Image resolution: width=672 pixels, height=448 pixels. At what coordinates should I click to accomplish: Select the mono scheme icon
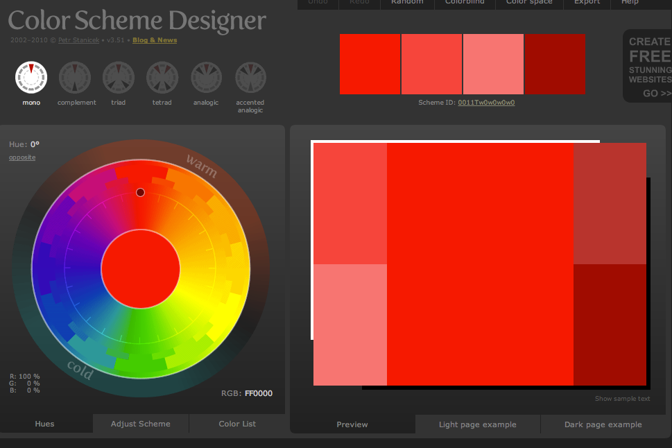pyautogui.click(x=31, y=78)
